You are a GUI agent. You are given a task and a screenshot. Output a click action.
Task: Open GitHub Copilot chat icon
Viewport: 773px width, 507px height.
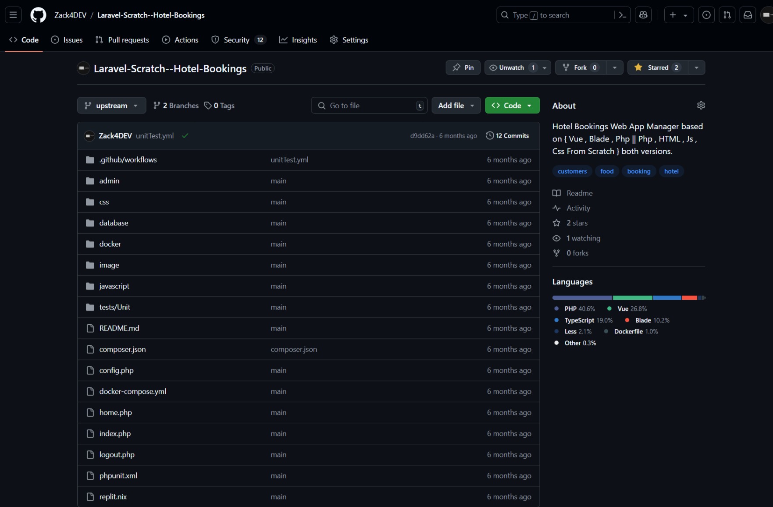(643, 15)
